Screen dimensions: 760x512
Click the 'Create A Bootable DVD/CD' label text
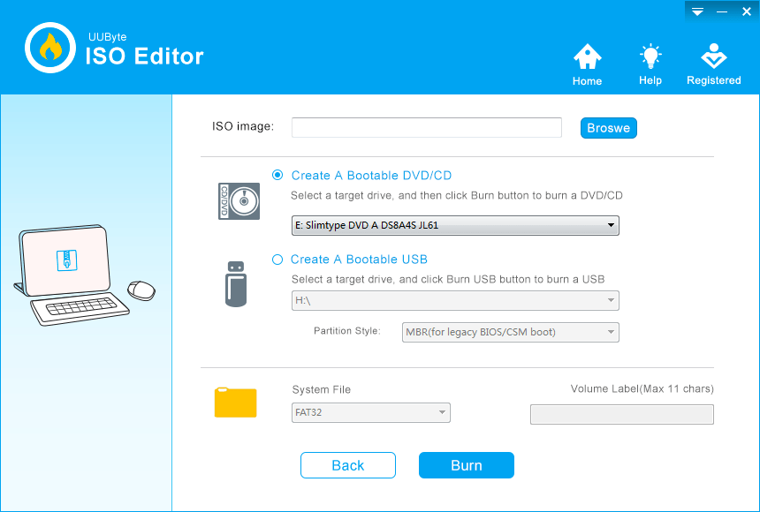tap(371, 176)
